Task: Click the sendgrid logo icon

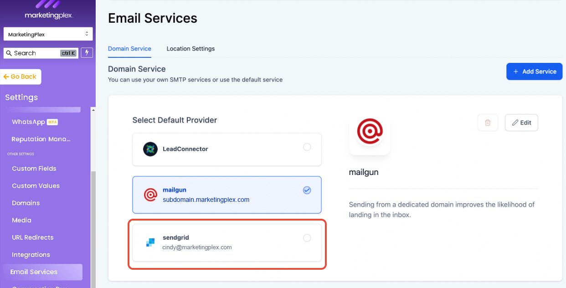Action: coord(150,242)
